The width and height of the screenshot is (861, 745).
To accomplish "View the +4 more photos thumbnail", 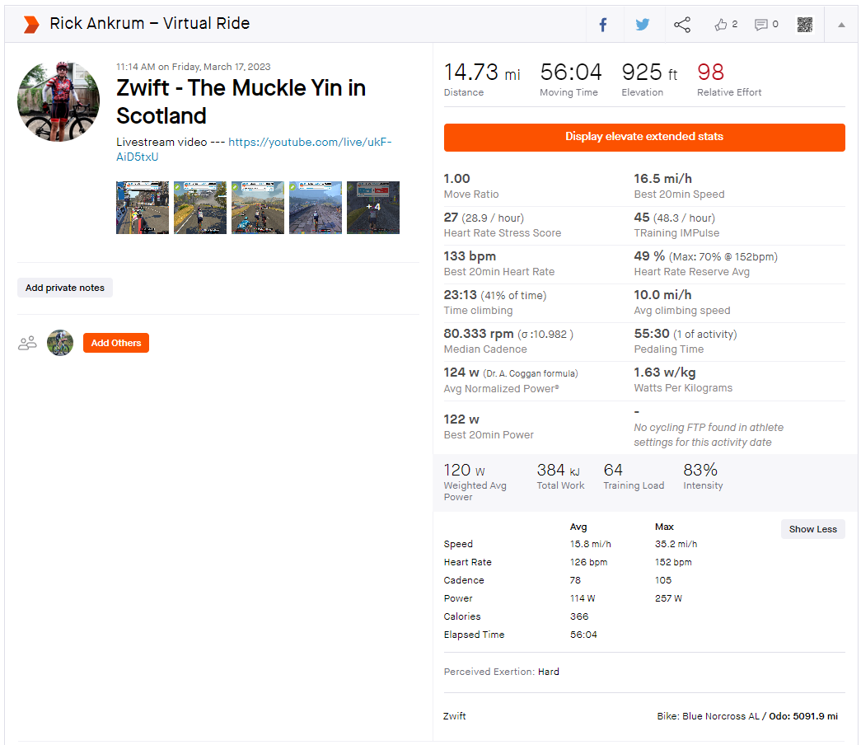I will [373, 208].
